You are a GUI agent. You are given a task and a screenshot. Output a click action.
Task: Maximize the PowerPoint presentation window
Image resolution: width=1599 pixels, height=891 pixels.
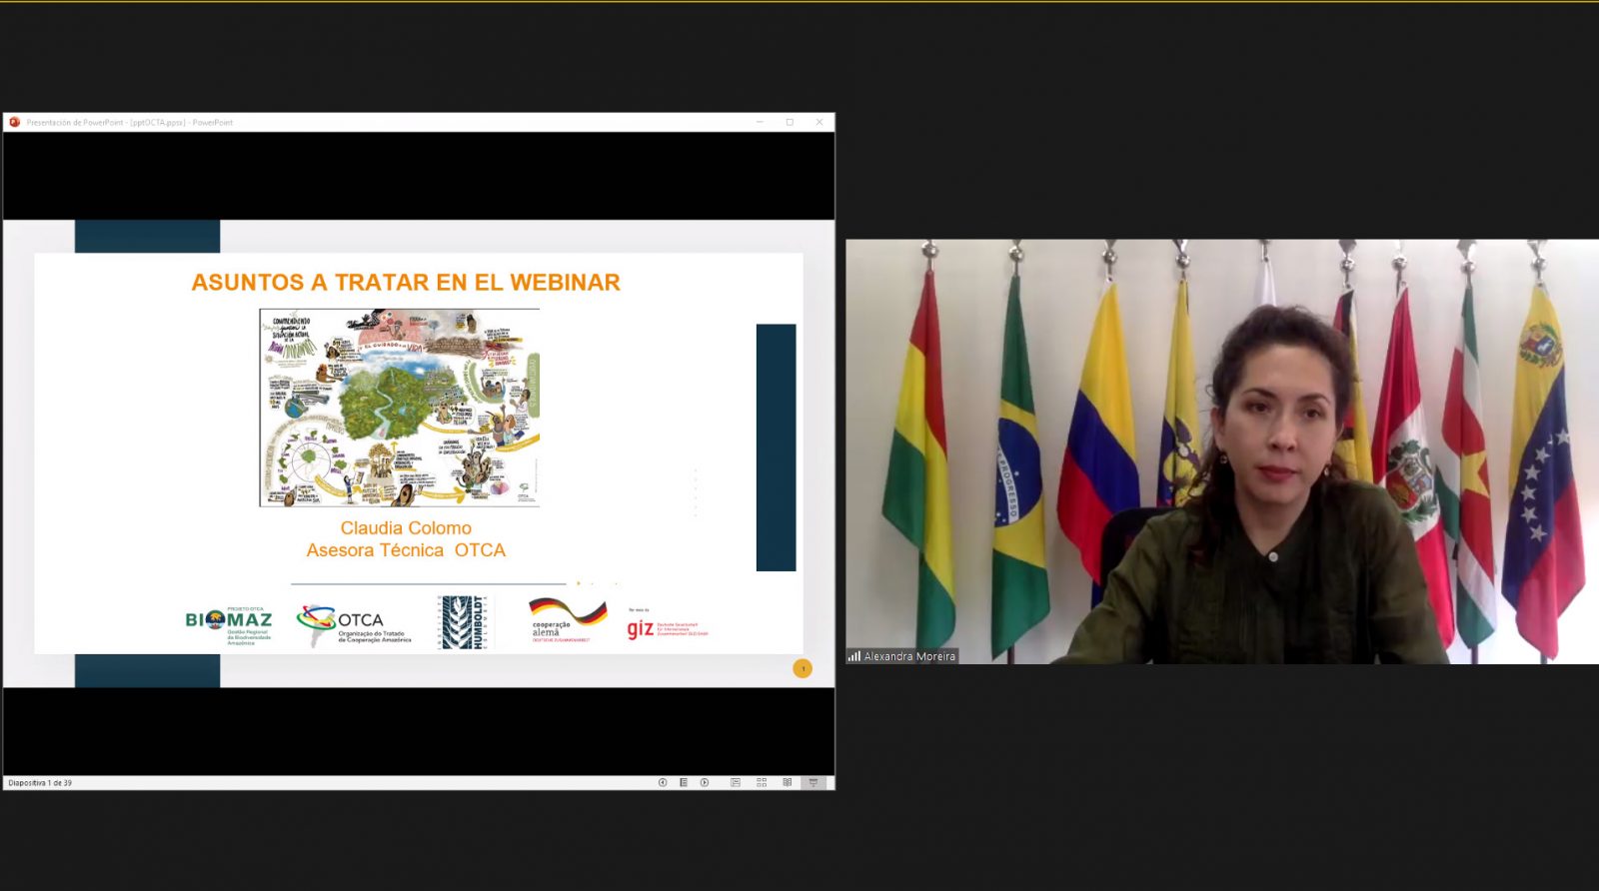[790, 123]
